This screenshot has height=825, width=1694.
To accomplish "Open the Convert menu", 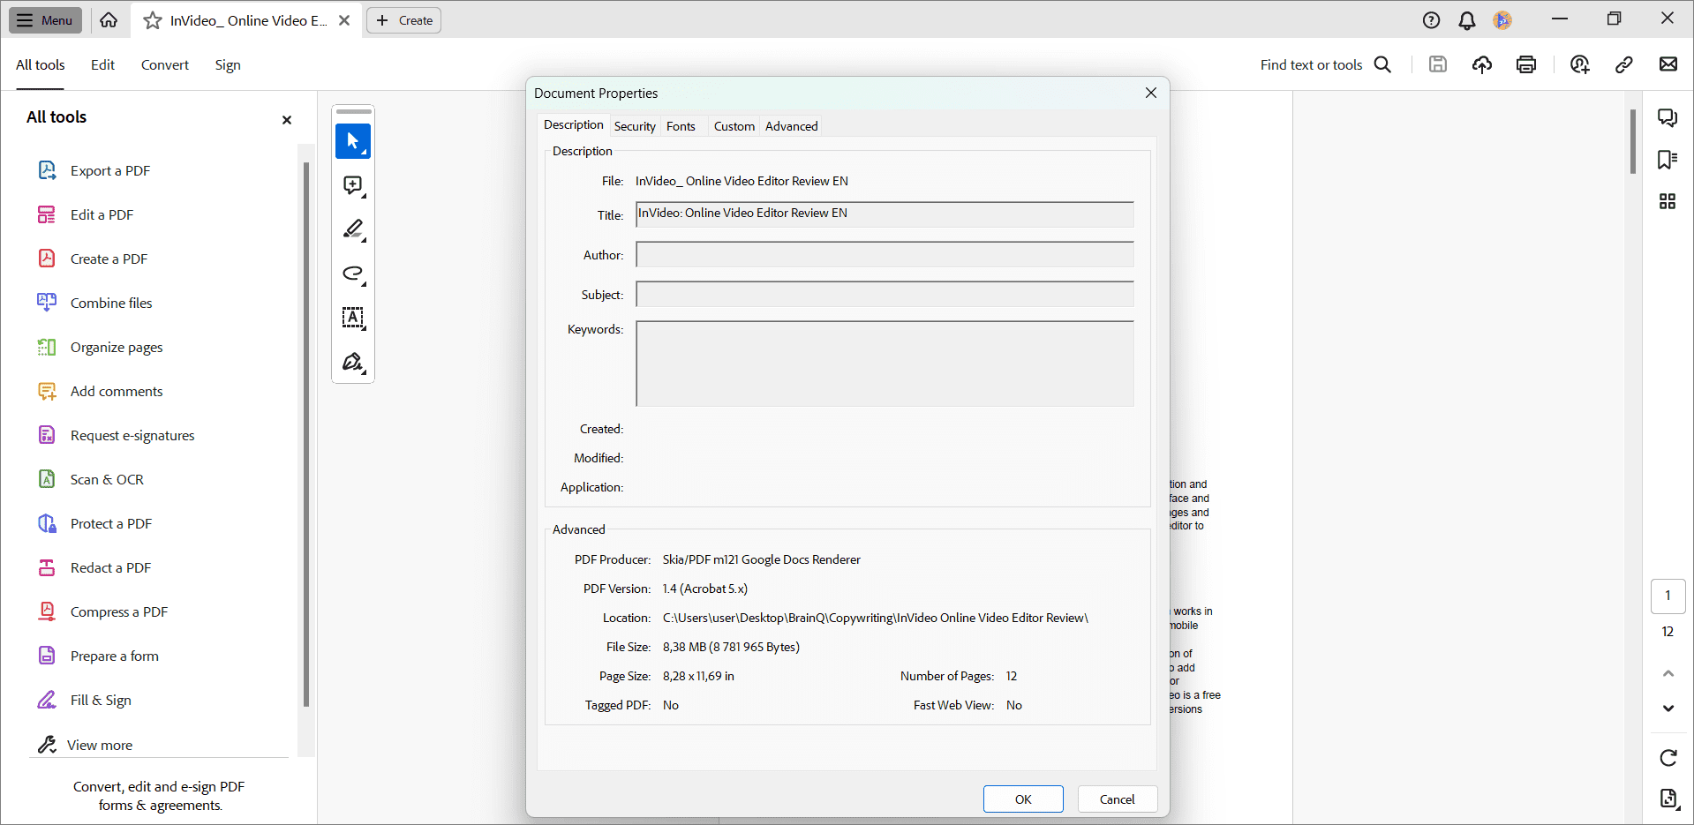I will pyautogui.click(x=164, y=64).
